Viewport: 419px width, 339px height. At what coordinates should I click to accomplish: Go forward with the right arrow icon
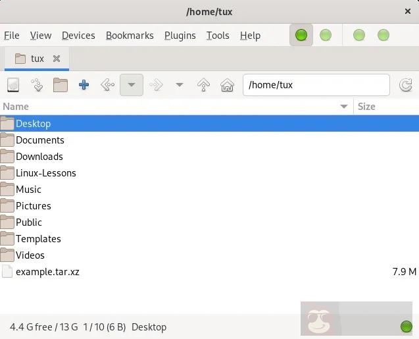(x=156, y=85)
